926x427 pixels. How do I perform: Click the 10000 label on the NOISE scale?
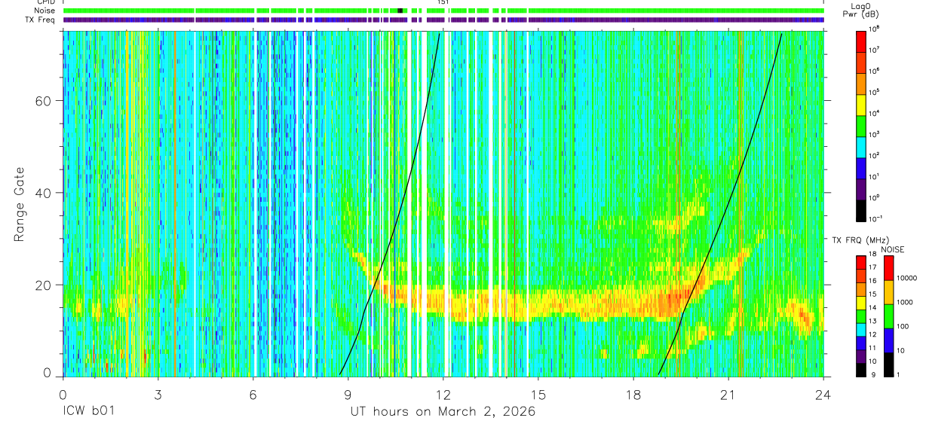click(908, 278)
